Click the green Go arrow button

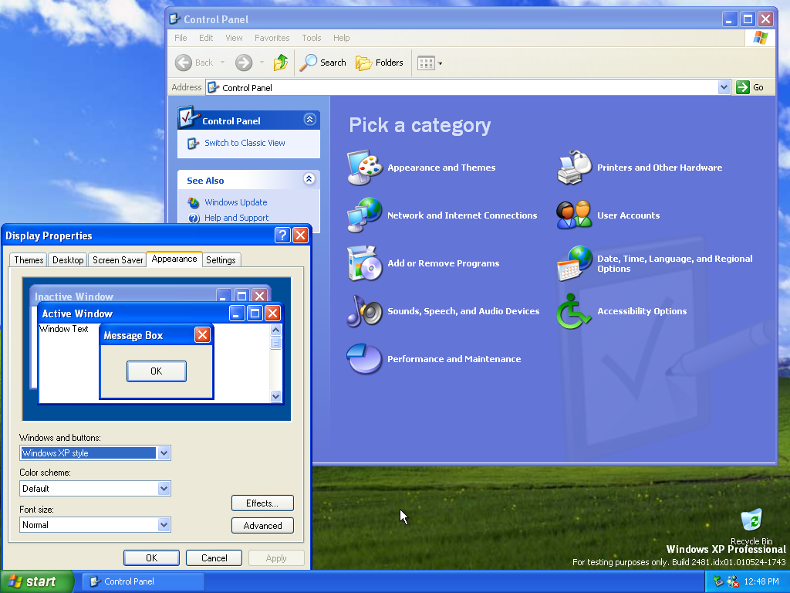pos(743,87)
